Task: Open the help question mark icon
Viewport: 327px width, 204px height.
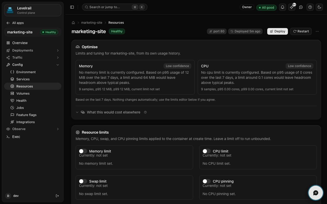Action: pos(310,7)
